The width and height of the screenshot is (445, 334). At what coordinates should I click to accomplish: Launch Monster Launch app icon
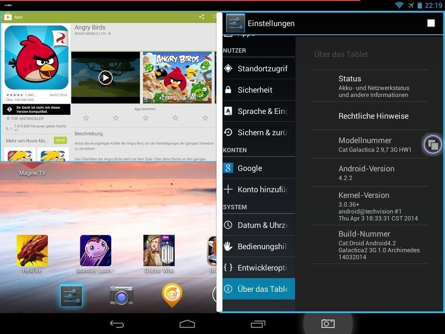95,250
